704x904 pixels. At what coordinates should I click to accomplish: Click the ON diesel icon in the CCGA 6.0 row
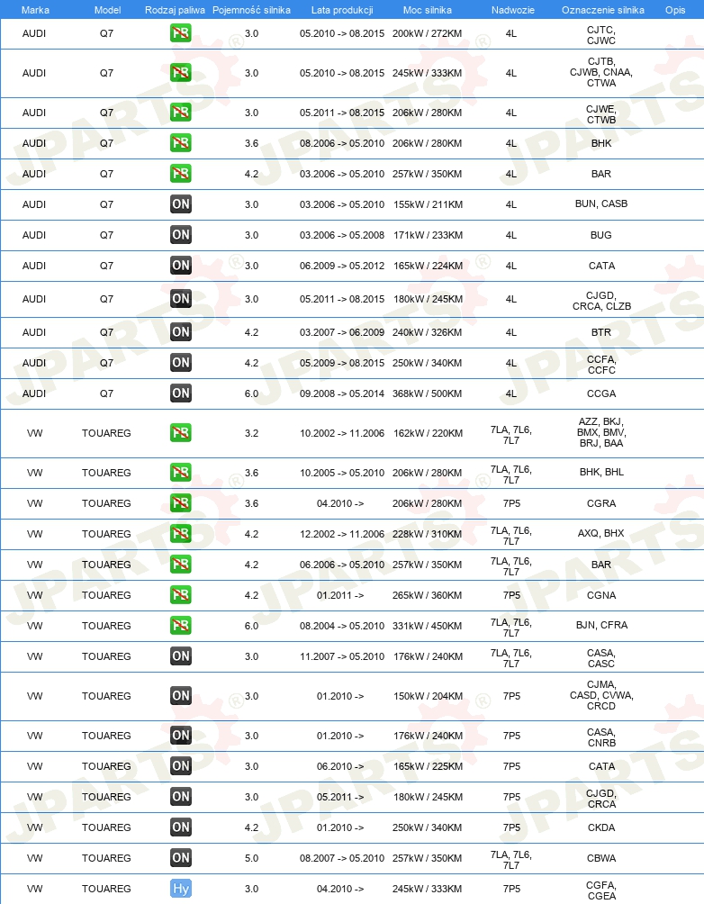pos(180,393)
